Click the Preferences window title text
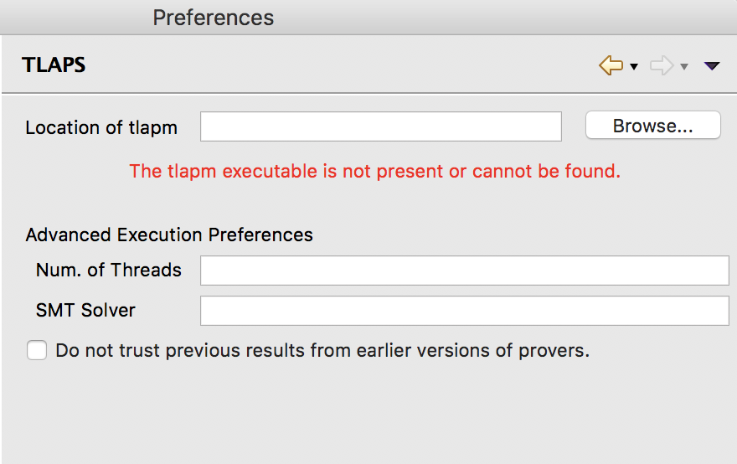 tap(213, 17)
